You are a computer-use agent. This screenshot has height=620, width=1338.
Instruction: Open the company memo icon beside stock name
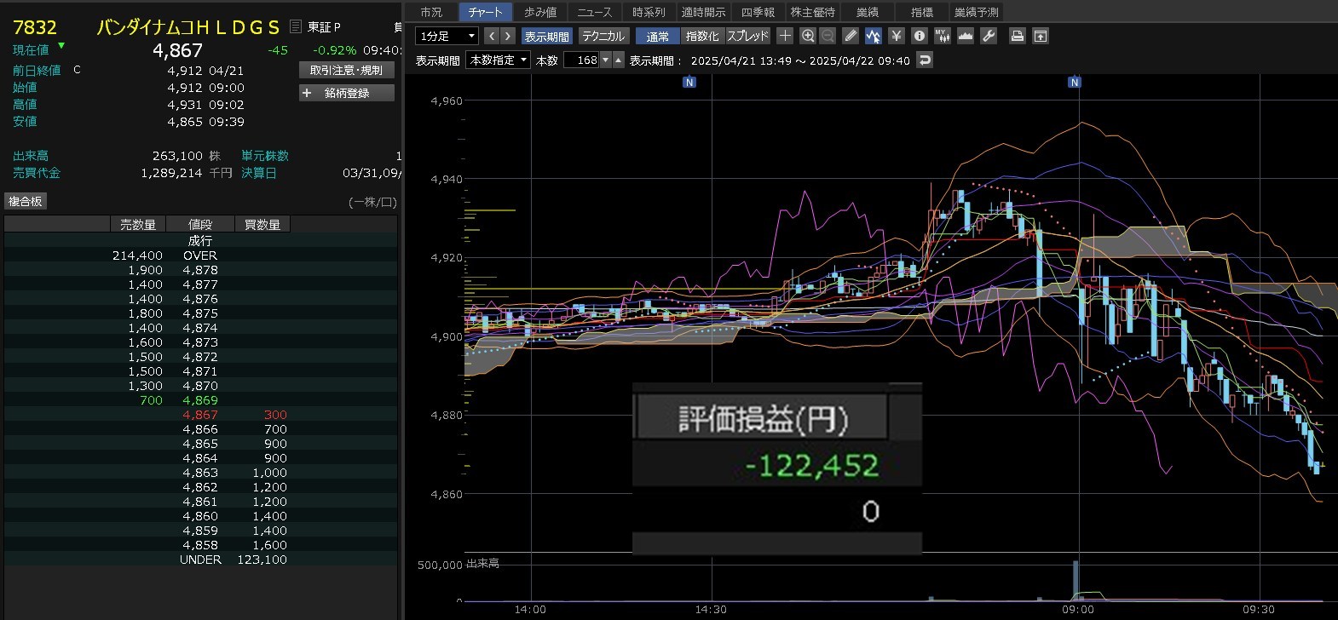(x=296, y=27)
